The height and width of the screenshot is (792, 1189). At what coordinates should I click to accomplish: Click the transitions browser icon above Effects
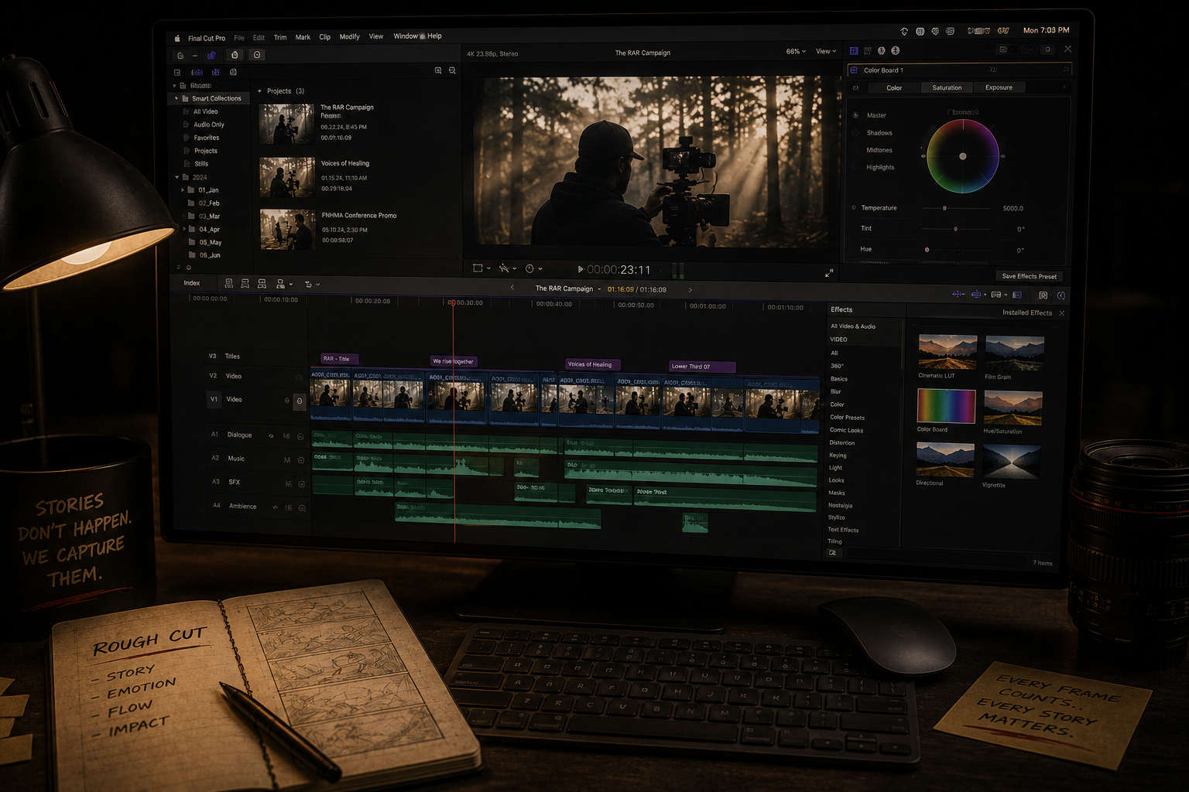coord(1043,295)
